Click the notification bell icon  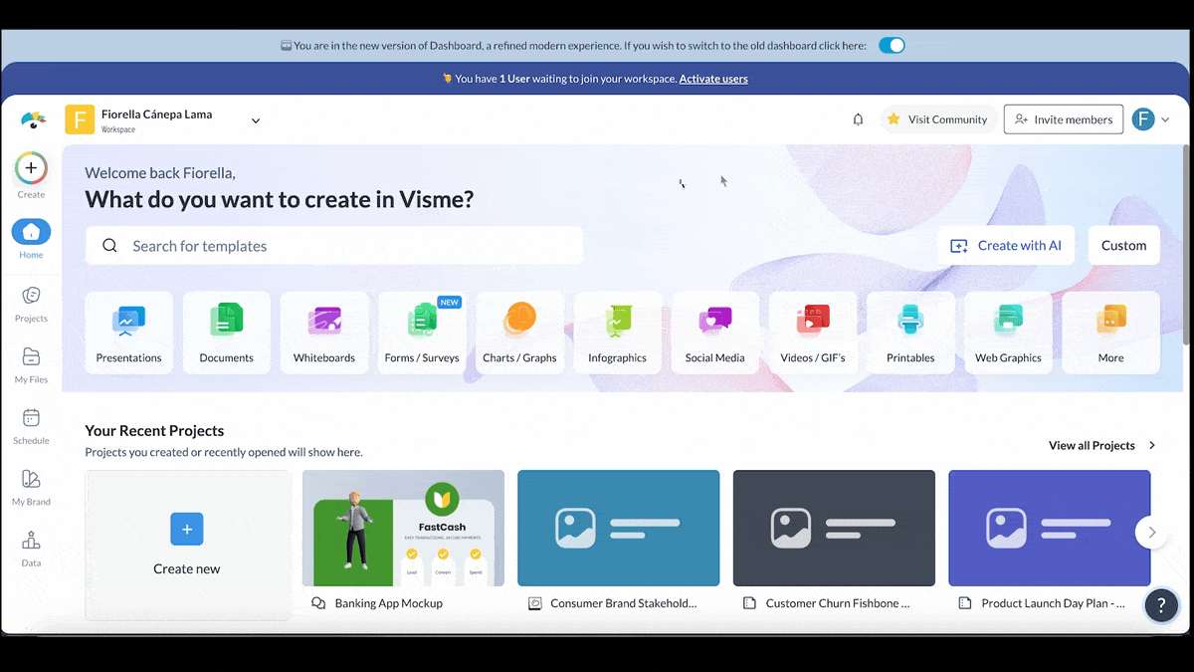pyautogui.click(x=858, y=119)
